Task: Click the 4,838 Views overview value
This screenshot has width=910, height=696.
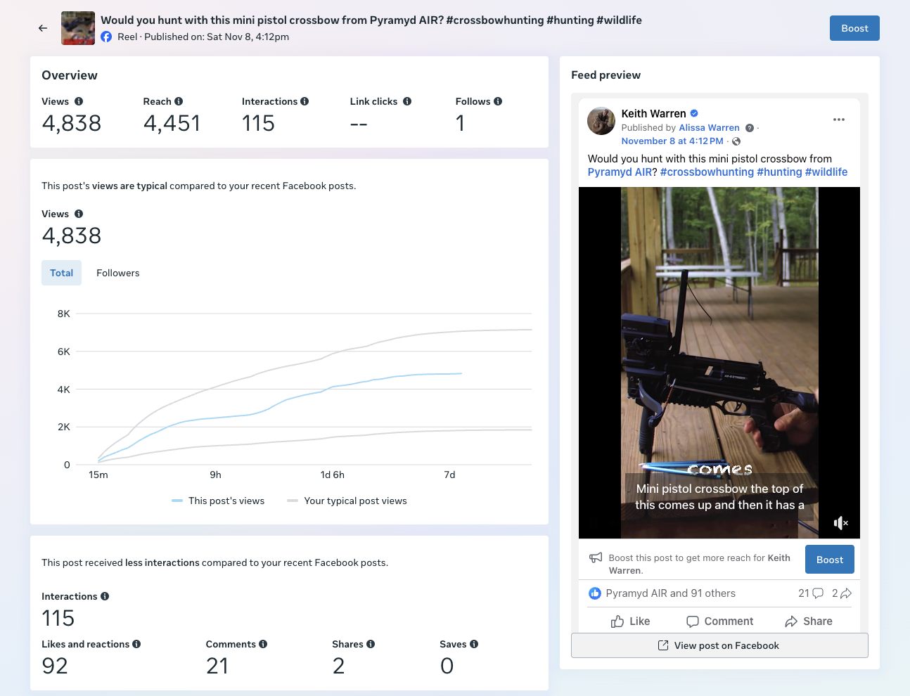Action: [x=72, y=123]
